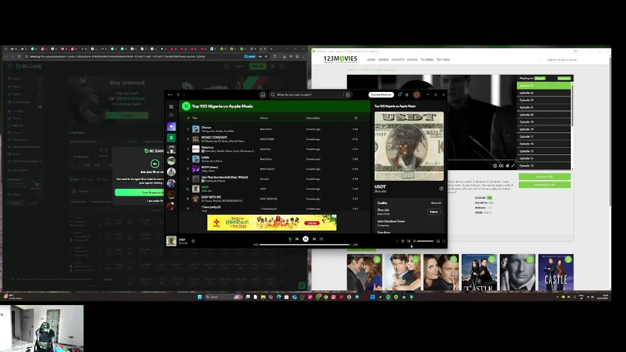626x352 pixels.
Task: Open Connect to a device icon
Action: 408,241
